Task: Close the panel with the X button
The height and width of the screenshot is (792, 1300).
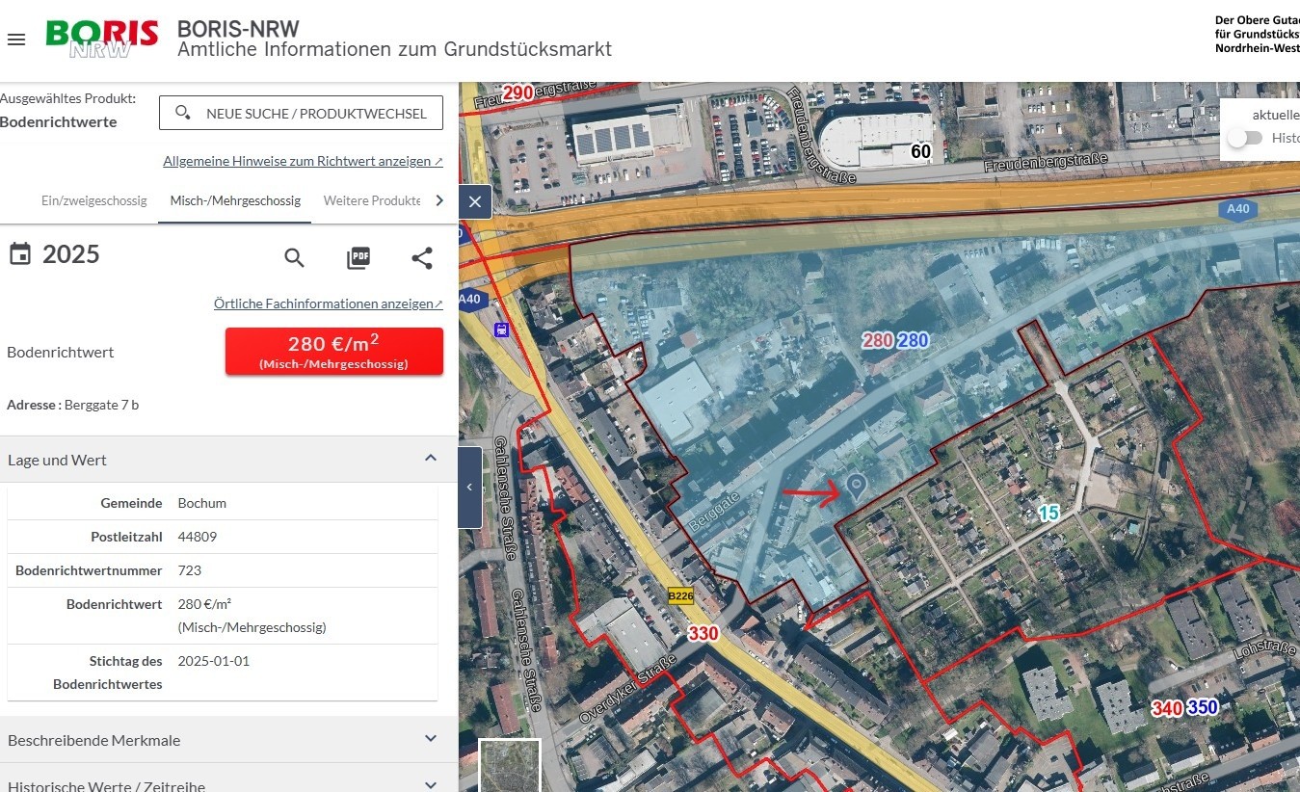Action: pyautogui.click(x=475, y=201)
